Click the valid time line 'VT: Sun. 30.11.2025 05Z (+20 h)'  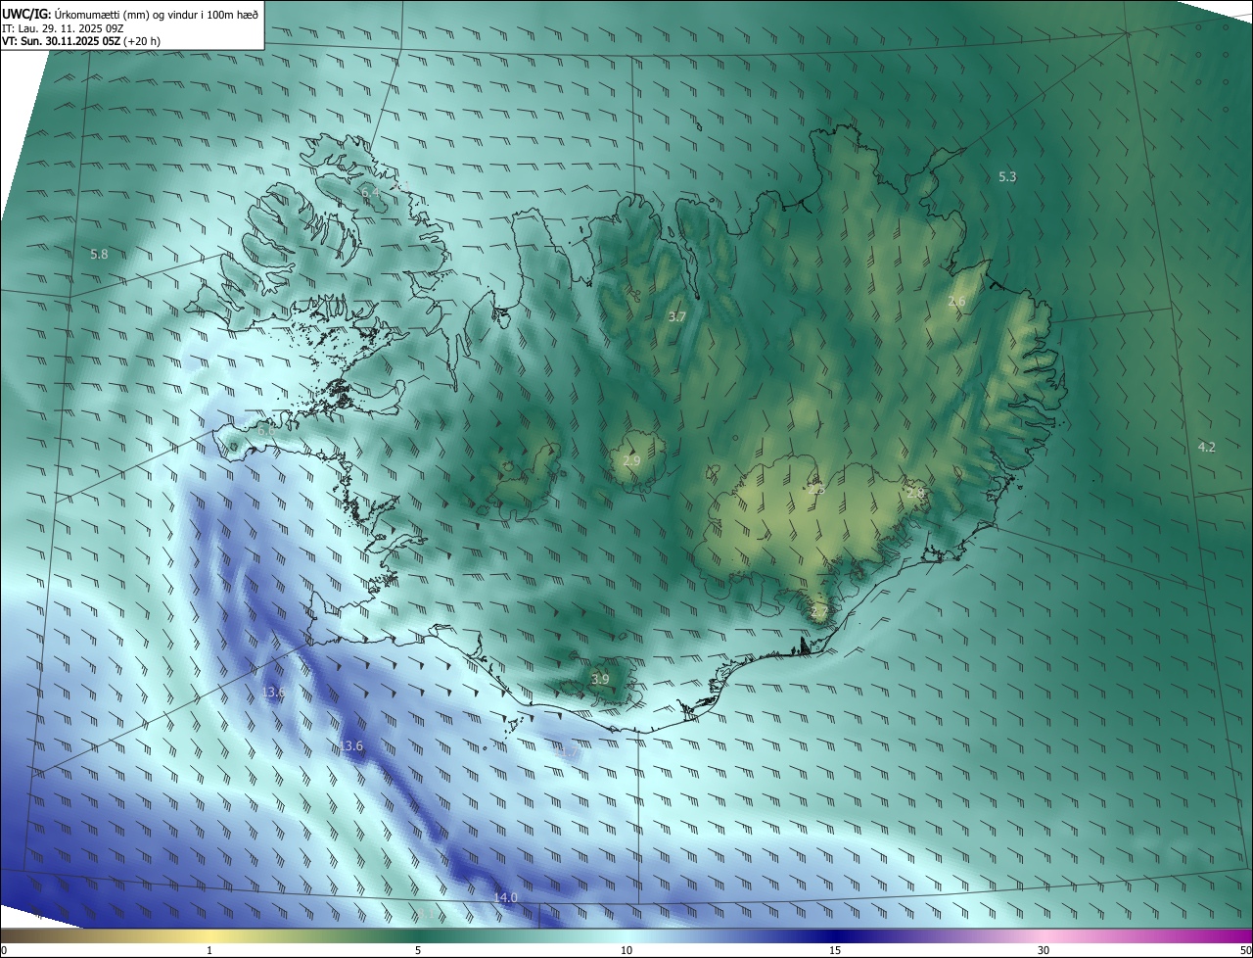(x=81, y=41)
